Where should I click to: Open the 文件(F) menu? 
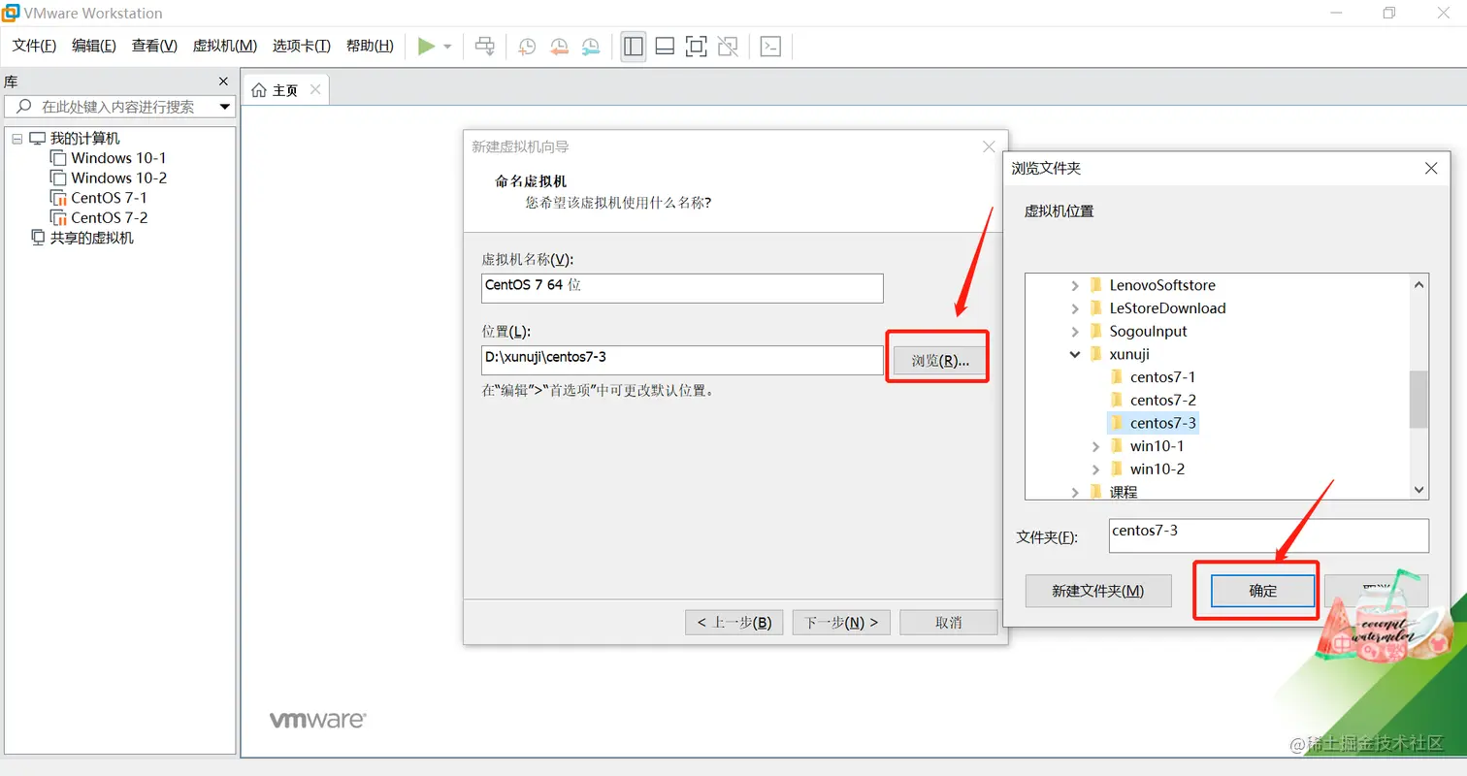point(34,46)
